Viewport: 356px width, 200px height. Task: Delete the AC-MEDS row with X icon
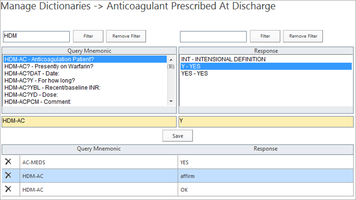tap(8, 161)
